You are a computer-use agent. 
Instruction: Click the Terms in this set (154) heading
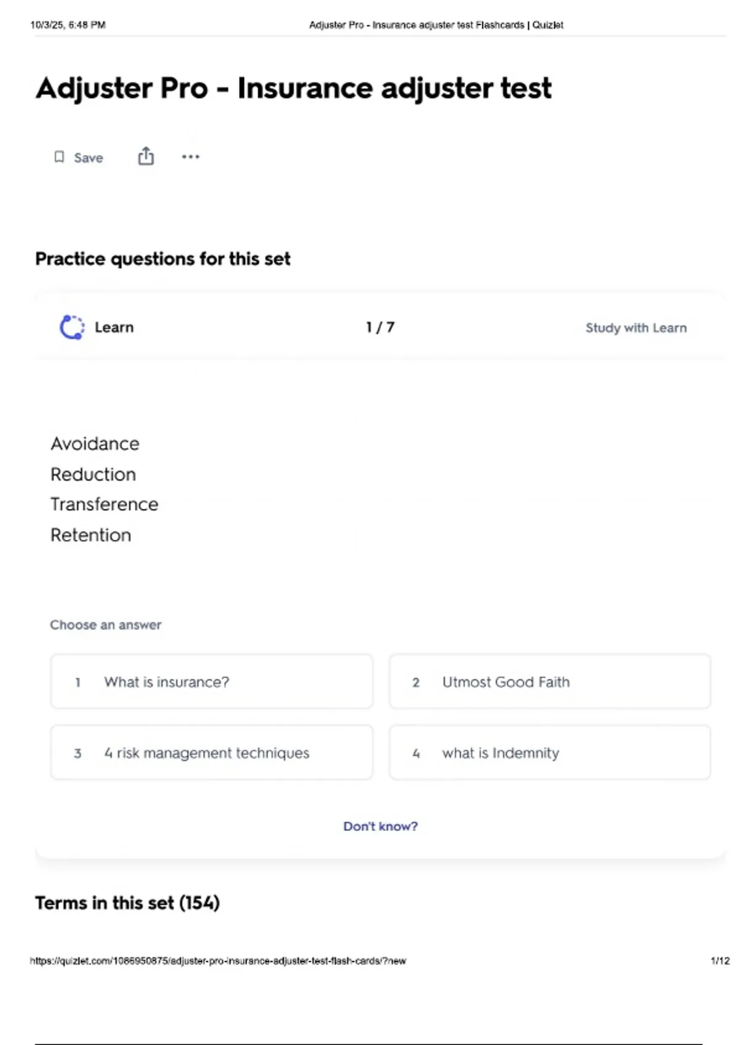pyautogui.click(x=127, y=903)
